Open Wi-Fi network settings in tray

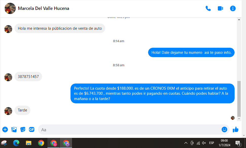point(198,143)
